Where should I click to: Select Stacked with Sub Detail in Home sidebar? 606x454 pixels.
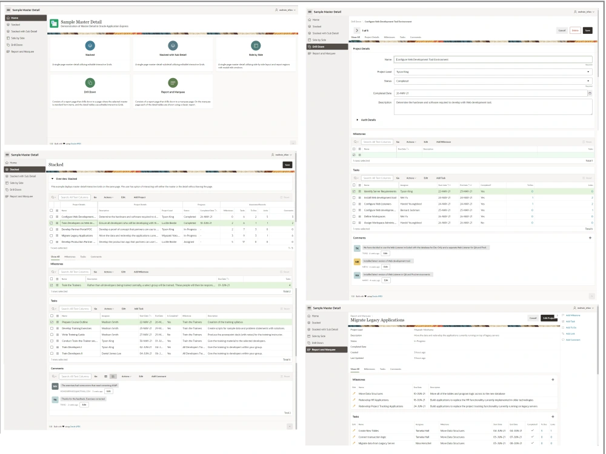pyautogui.click(x=24, y=31)
